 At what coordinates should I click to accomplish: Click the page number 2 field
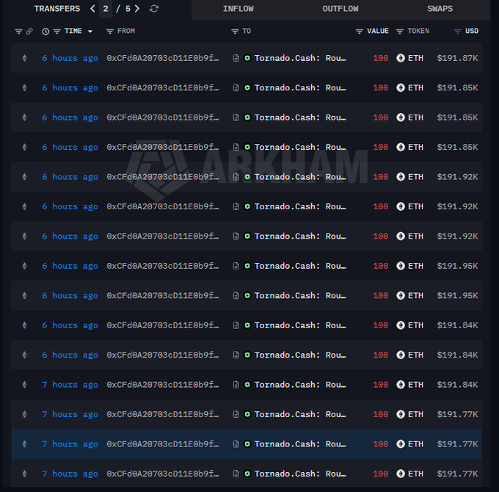tap(106, 9)
